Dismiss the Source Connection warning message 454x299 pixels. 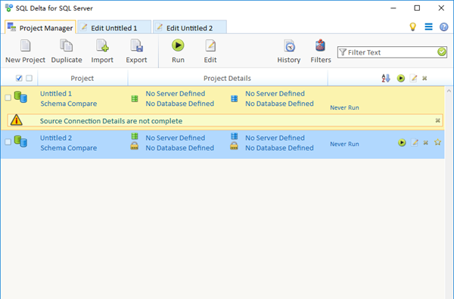coord(438,120)
